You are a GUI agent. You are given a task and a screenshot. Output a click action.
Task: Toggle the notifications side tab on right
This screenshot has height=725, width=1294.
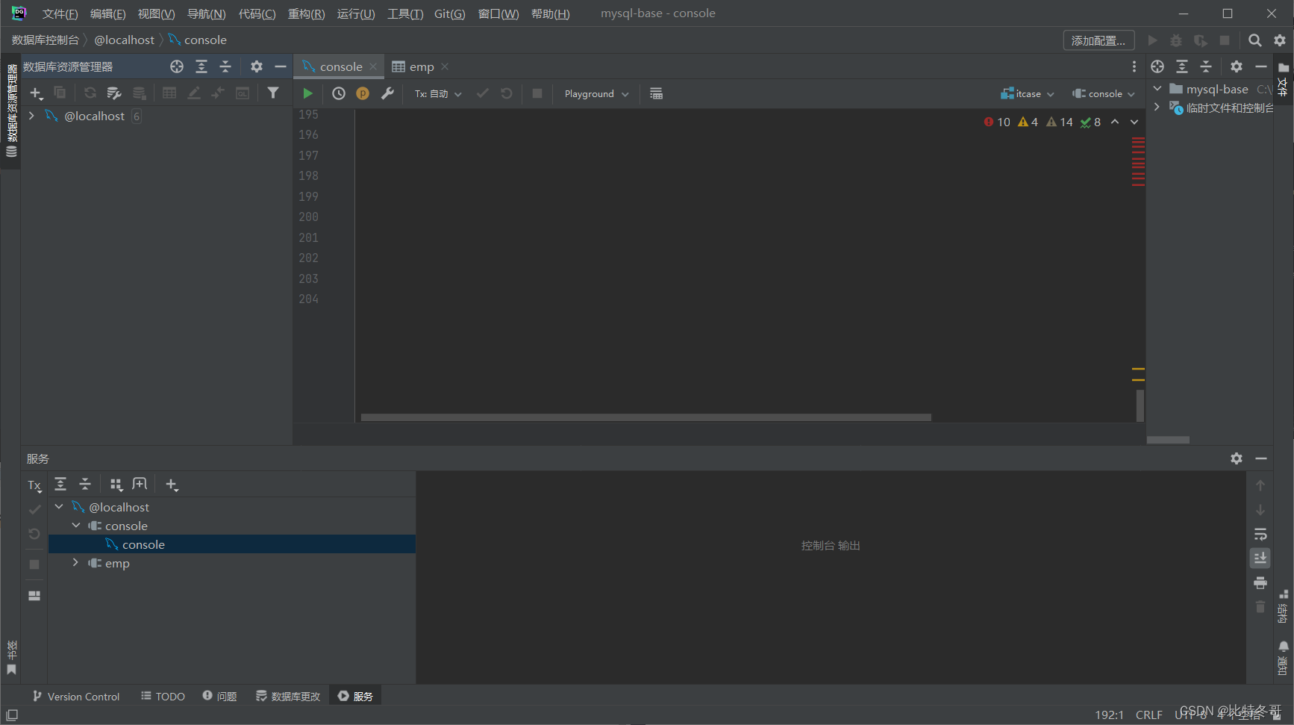coord(1284,657)
